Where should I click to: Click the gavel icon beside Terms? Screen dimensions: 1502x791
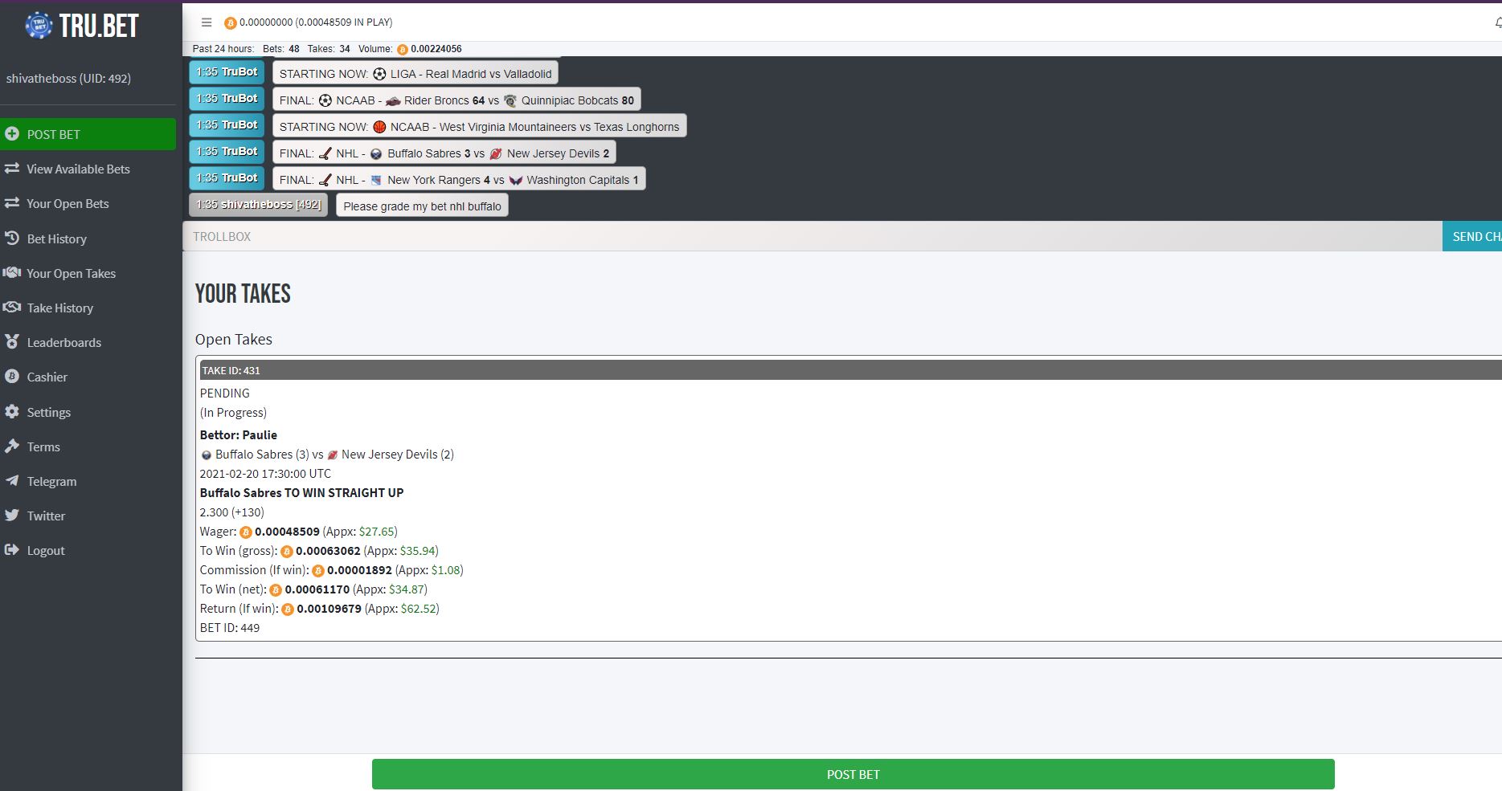[x=12, y=446]
